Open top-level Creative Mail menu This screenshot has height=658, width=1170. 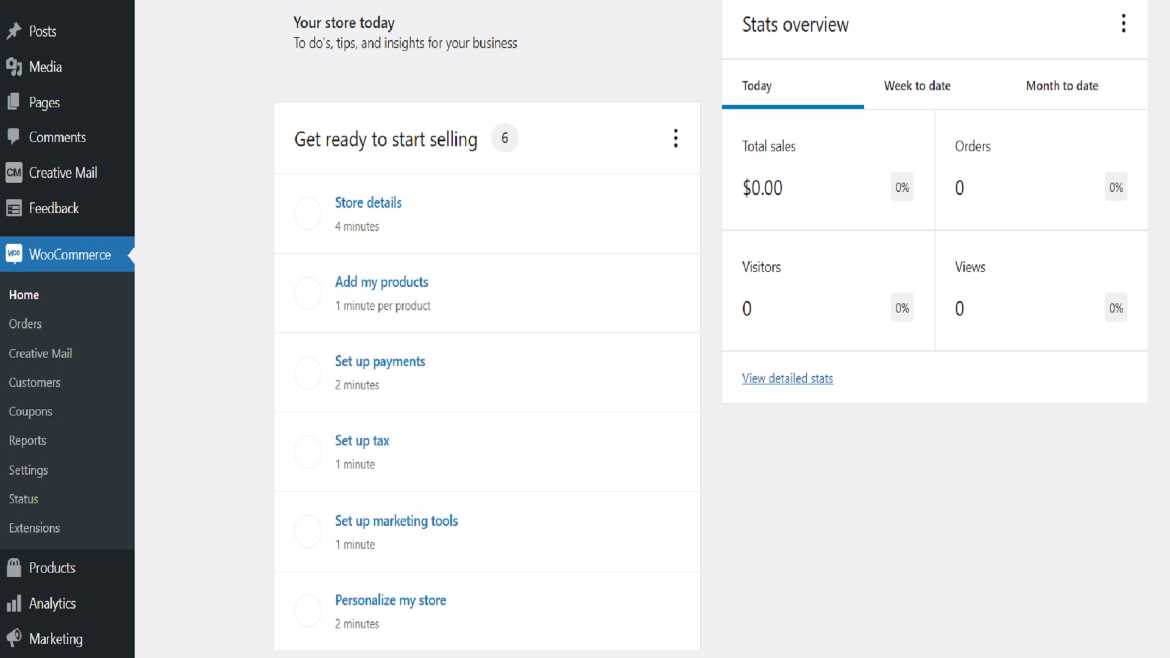click(x=63, y=172)
